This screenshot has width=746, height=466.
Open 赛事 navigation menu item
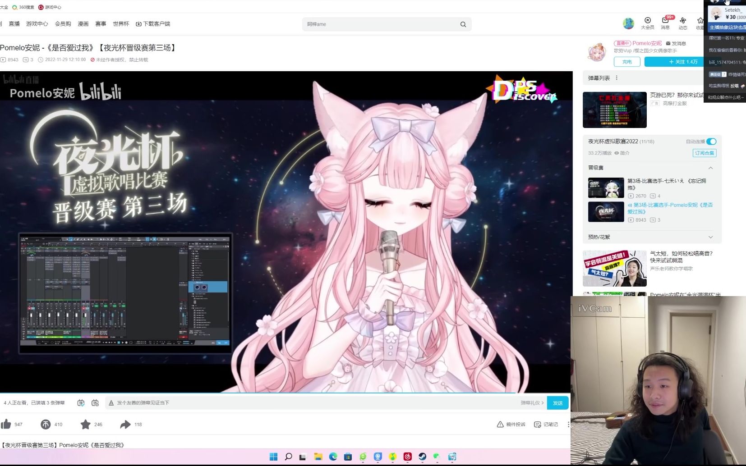[x=101, y=24]
